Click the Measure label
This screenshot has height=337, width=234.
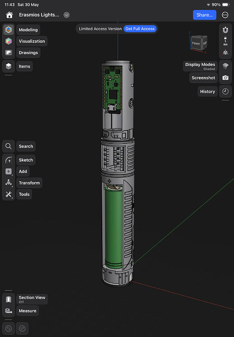[28, 311]
